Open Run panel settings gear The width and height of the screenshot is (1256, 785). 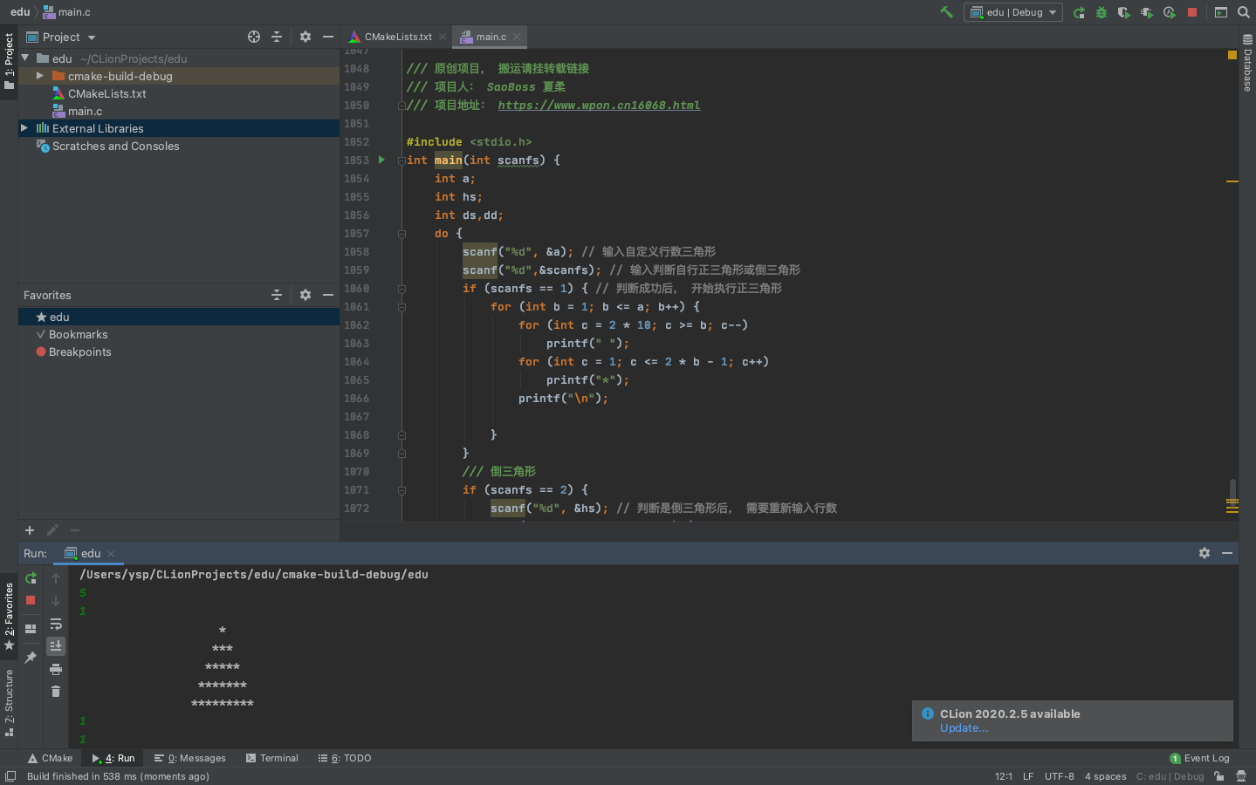(x=1205, y=553)
